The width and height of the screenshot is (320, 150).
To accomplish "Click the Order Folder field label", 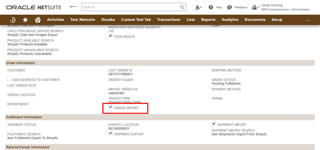I will pyautogui.click(x=121, y=80).
